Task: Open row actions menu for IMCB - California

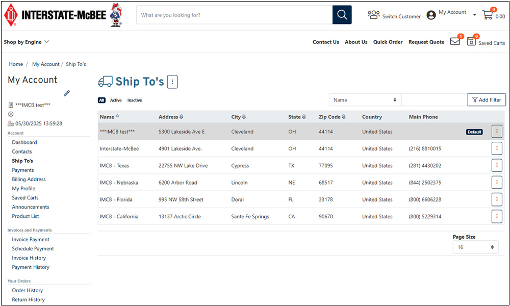Action: click(497, 216)
